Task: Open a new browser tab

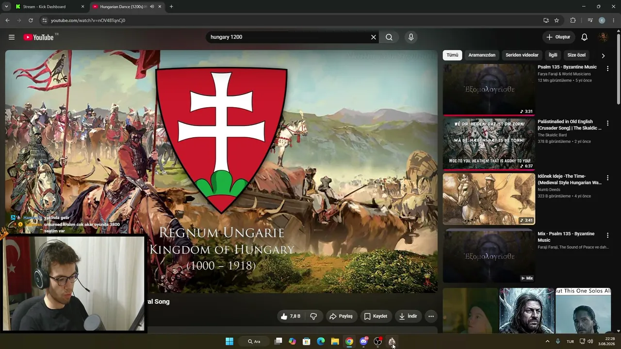Action: click(171, 7)
